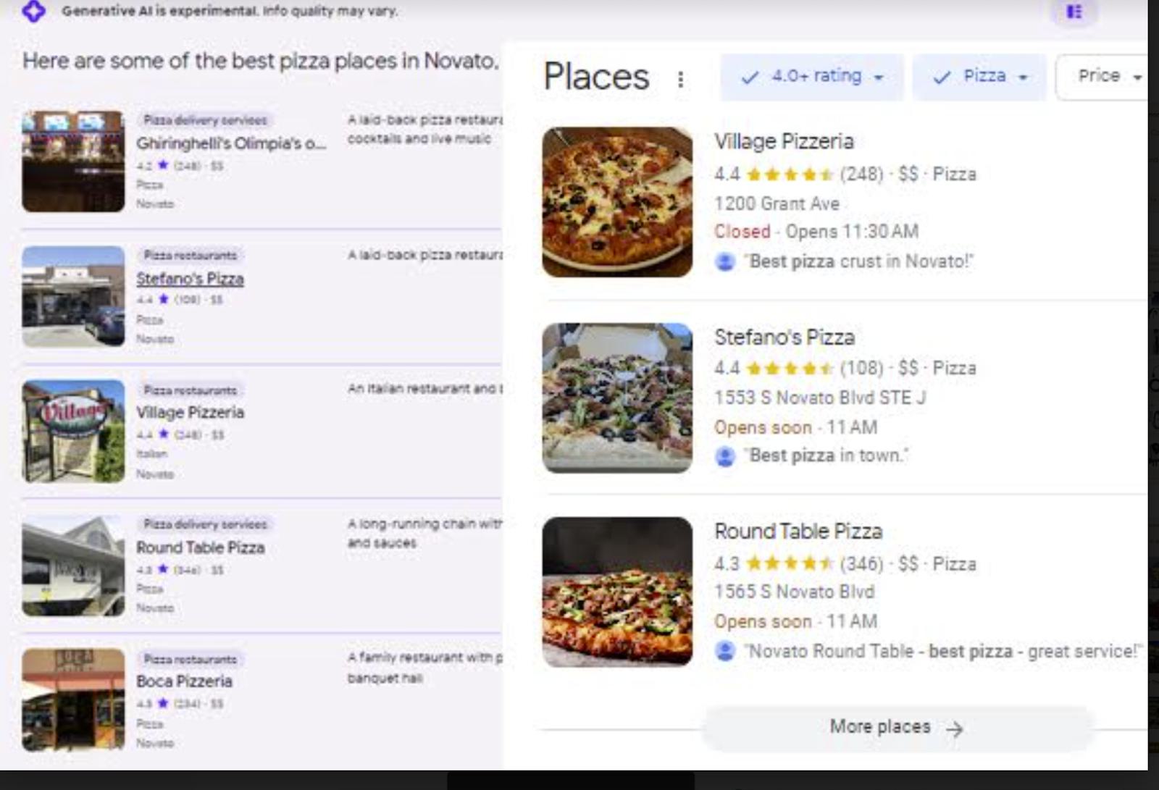Select the 'Pizza restaurants' tag above Boca Pizzeria
The width and height of the screenshot is (1159, 790).
click(x=191, y=659)
